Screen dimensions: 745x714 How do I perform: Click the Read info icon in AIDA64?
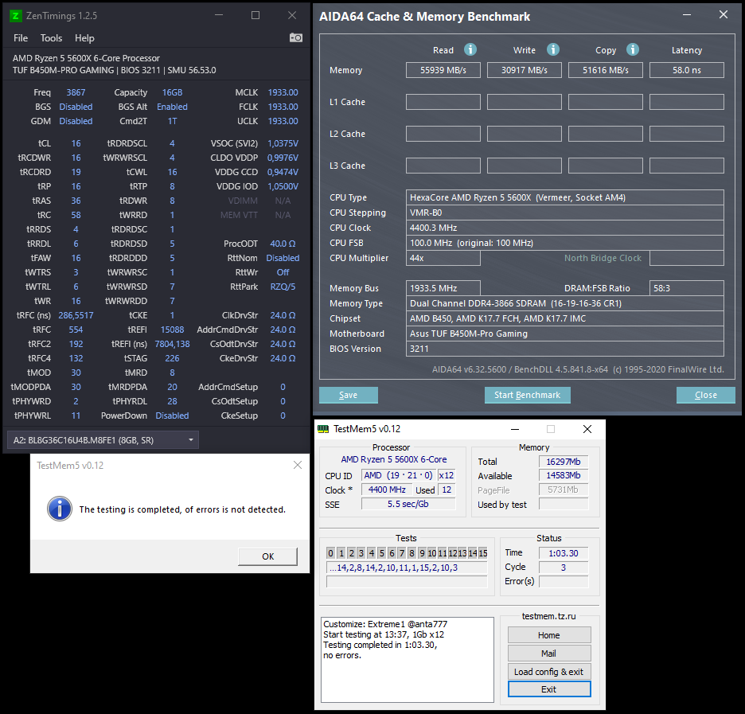(470, 49)
